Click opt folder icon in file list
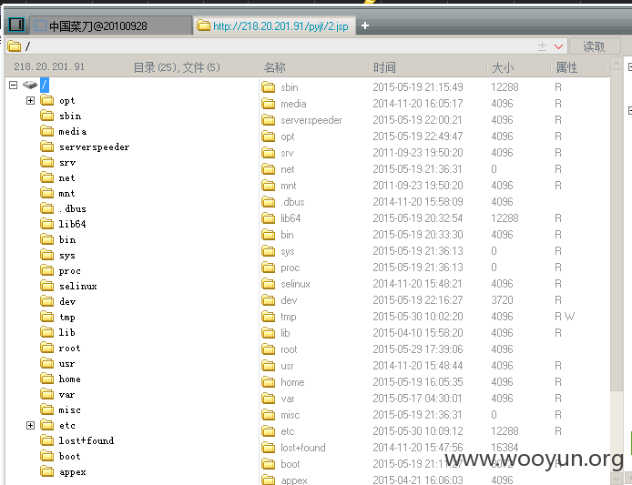The height and width of the screenshot is (485, 632). pos(269,136)
